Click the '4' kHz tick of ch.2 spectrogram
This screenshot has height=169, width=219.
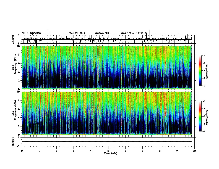(19, 118)
